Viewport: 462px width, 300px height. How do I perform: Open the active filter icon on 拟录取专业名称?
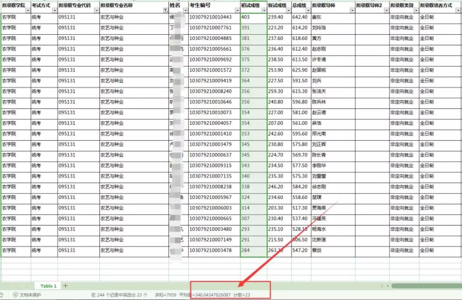click(166, 11)
